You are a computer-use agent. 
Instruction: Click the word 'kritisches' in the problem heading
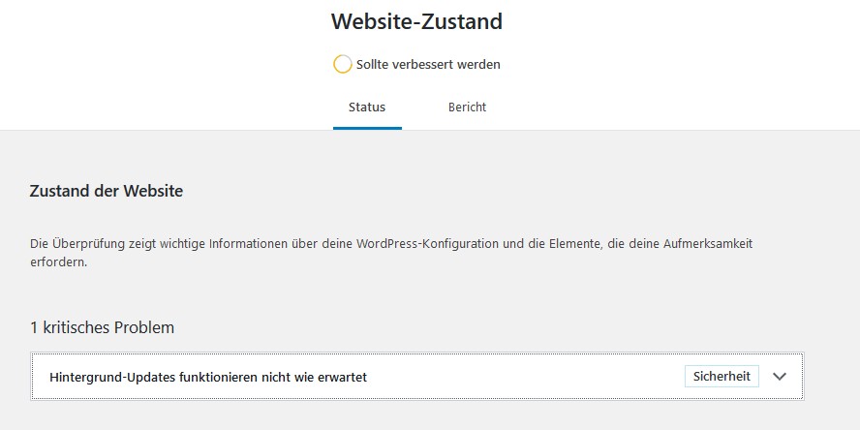coord(77,327)
